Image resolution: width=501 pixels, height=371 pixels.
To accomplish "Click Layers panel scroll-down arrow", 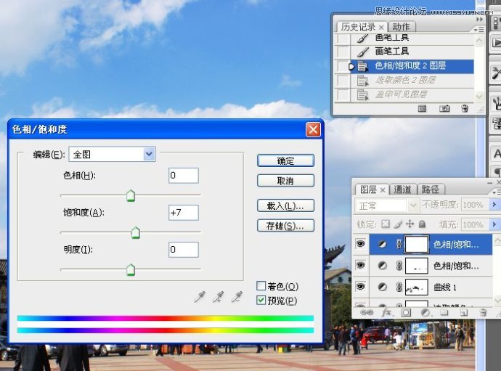I will click(x=497, y=301).
